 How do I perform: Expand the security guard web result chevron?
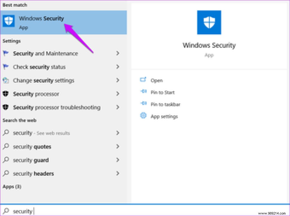[118, 160]
